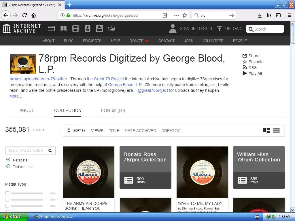The width and height of the screenshot is (295, 221).
Task: Toggle the browser sidebar icon
Action: point(278,15)
